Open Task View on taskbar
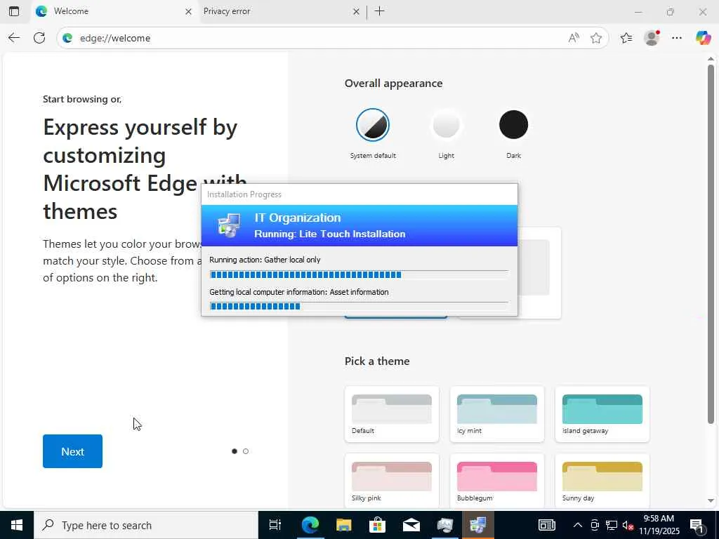The width and height of the screenshot is (719, 539). click(x=275, y=525)
